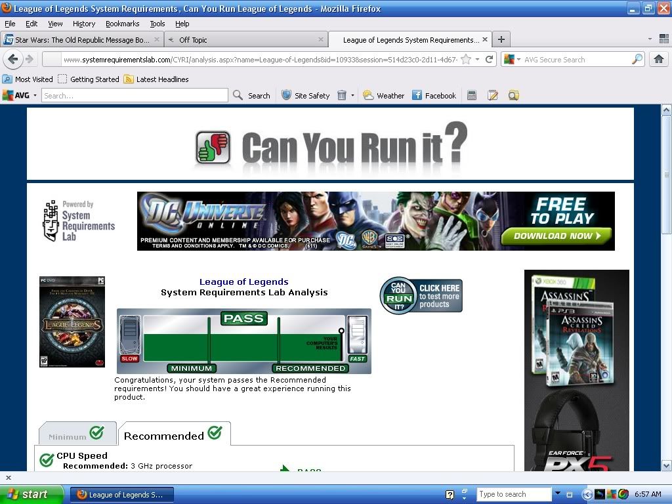Click the Download Now button in DC banner

[x=556, y=236]
